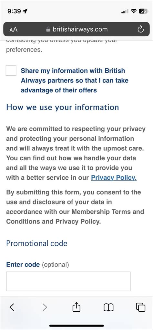
Task: Tap the home indicator bar
Action: tap(76, 325)
